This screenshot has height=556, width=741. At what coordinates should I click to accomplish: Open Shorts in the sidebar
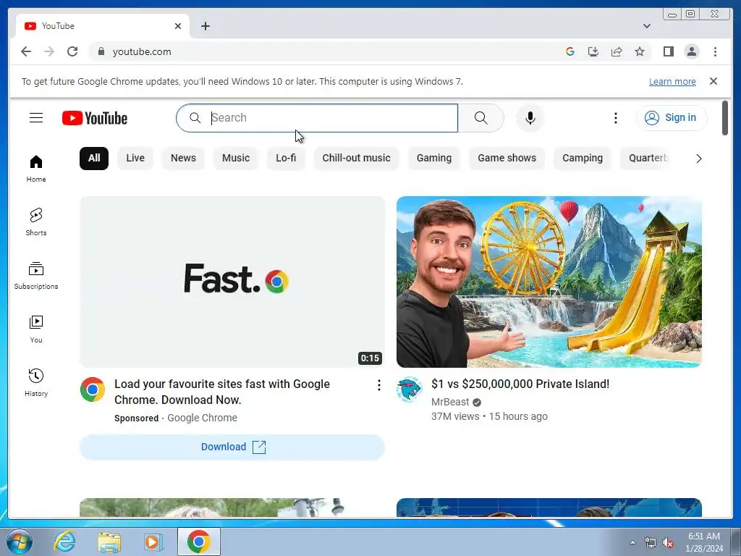click(x=36, y=222)
